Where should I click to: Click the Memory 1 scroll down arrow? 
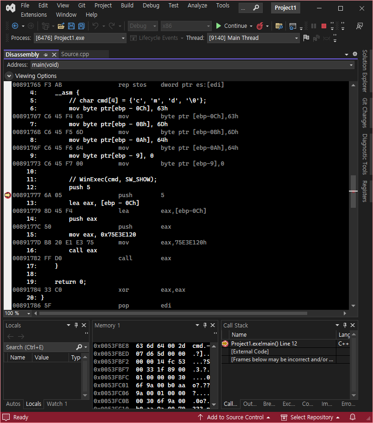tap(214, 404)
